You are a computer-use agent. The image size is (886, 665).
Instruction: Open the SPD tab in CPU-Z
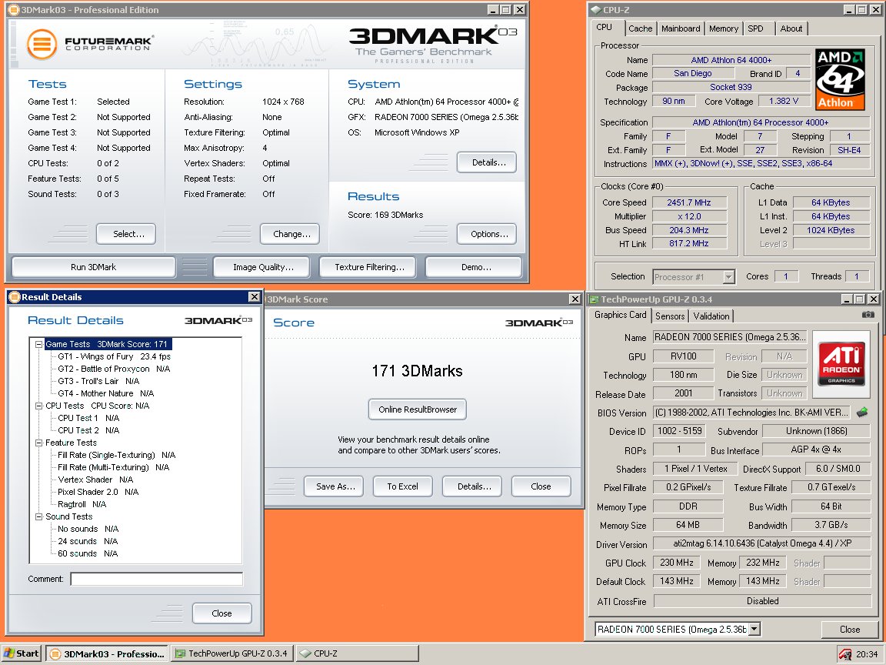click(755, 28)
